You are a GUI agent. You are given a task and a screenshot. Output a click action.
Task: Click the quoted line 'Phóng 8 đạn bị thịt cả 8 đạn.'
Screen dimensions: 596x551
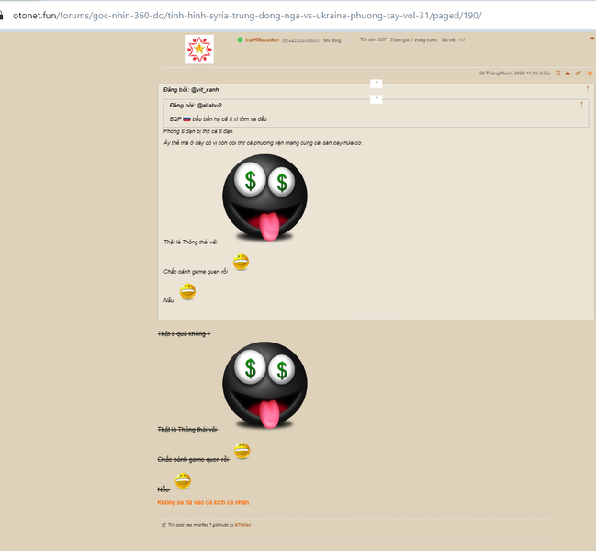pos(198,131)
